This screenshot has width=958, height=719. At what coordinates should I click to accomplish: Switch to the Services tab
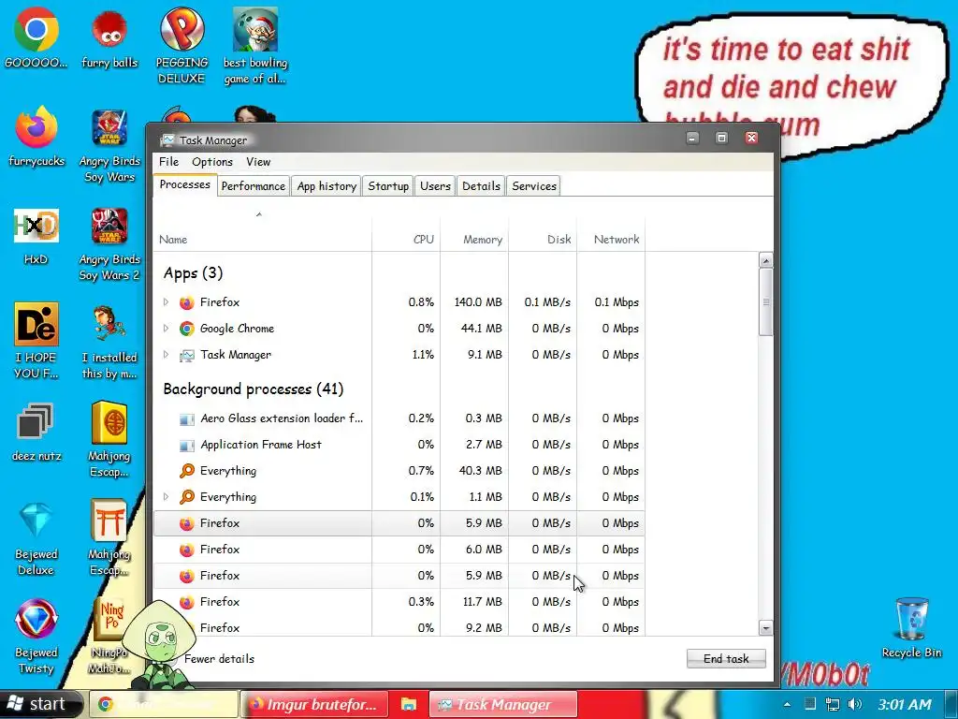pyautogui.click(x=534, y=186)
